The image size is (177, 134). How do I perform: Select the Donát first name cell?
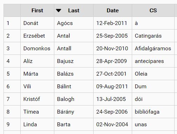point(37,23)
